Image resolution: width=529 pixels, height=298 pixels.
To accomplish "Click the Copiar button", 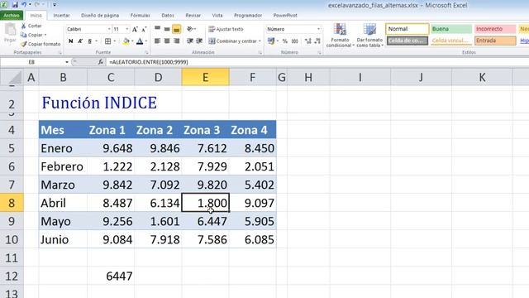I will point(33,35).
